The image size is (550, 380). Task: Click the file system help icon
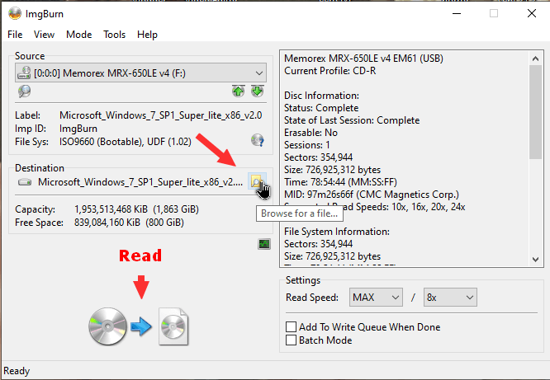(x=258, y=140)
